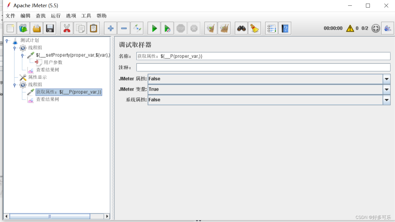395x222 pixels.
Task: Select the second 线程组 node
Action: coord(35,85)
